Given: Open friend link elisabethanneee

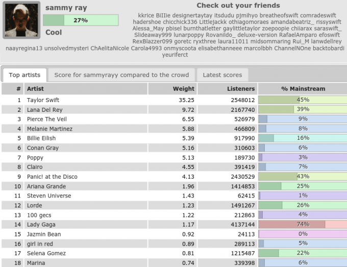Looking at the screenshot, I should pos(220,48).
